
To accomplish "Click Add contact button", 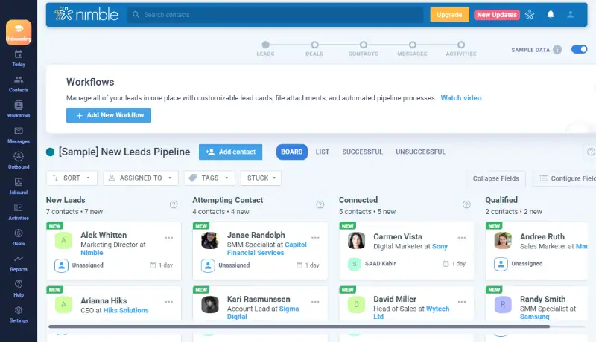I will tap(230, 152).
